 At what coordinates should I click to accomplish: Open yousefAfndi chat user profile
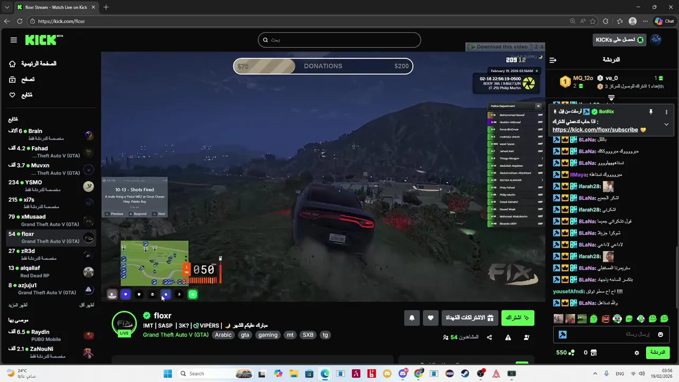[569, 291]
